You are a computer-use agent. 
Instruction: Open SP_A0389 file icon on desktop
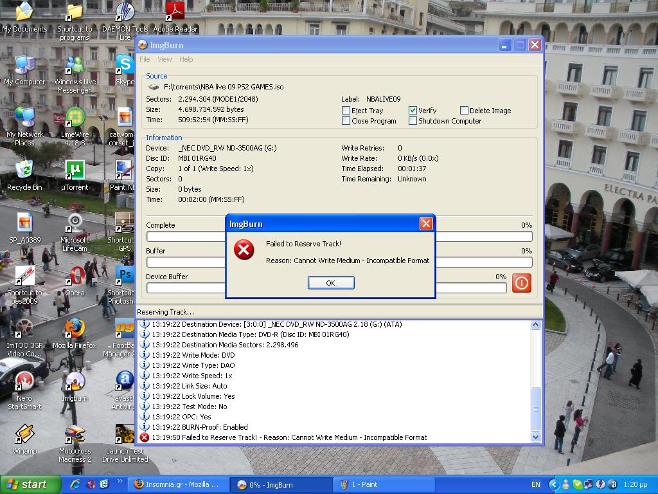tap(25, 228)
